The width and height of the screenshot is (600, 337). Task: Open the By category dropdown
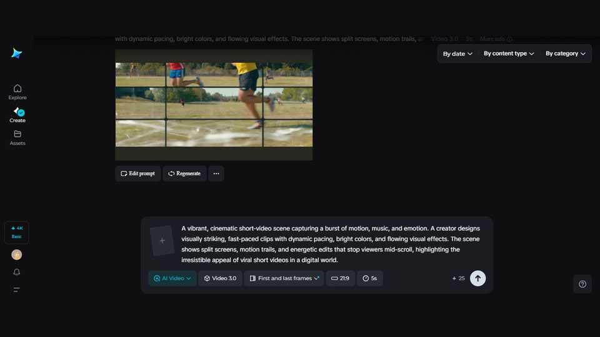[x=565, y=54]
